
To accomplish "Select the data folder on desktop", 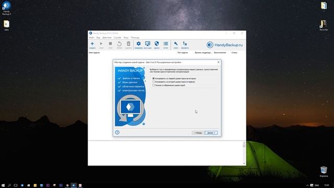I will (6, 26).
